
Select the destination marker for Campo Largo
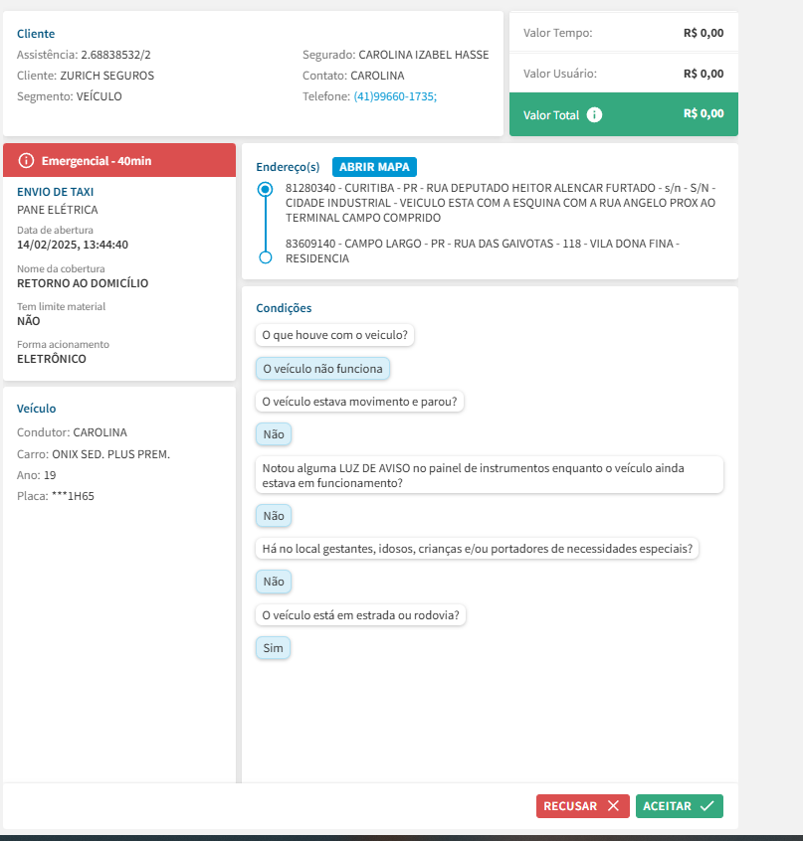pyautogui.click(x=265, y=257)
